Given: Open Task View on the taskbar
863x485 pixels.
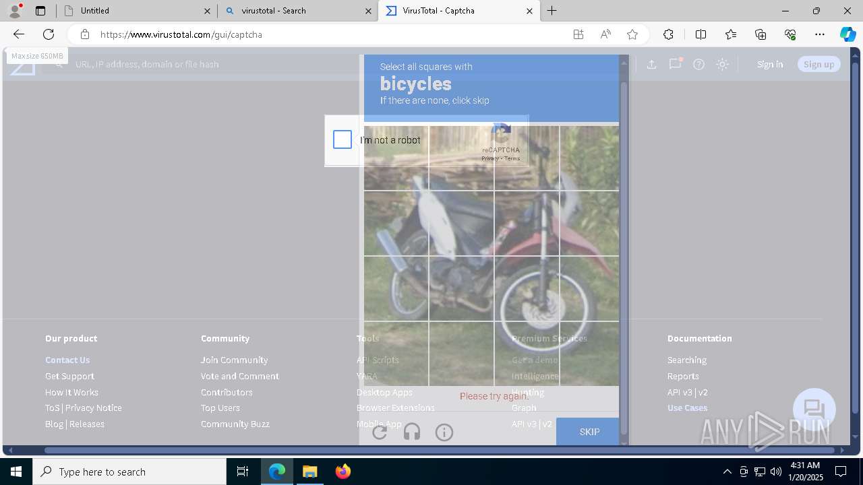Looking at the screenshot, I should 243,472.
